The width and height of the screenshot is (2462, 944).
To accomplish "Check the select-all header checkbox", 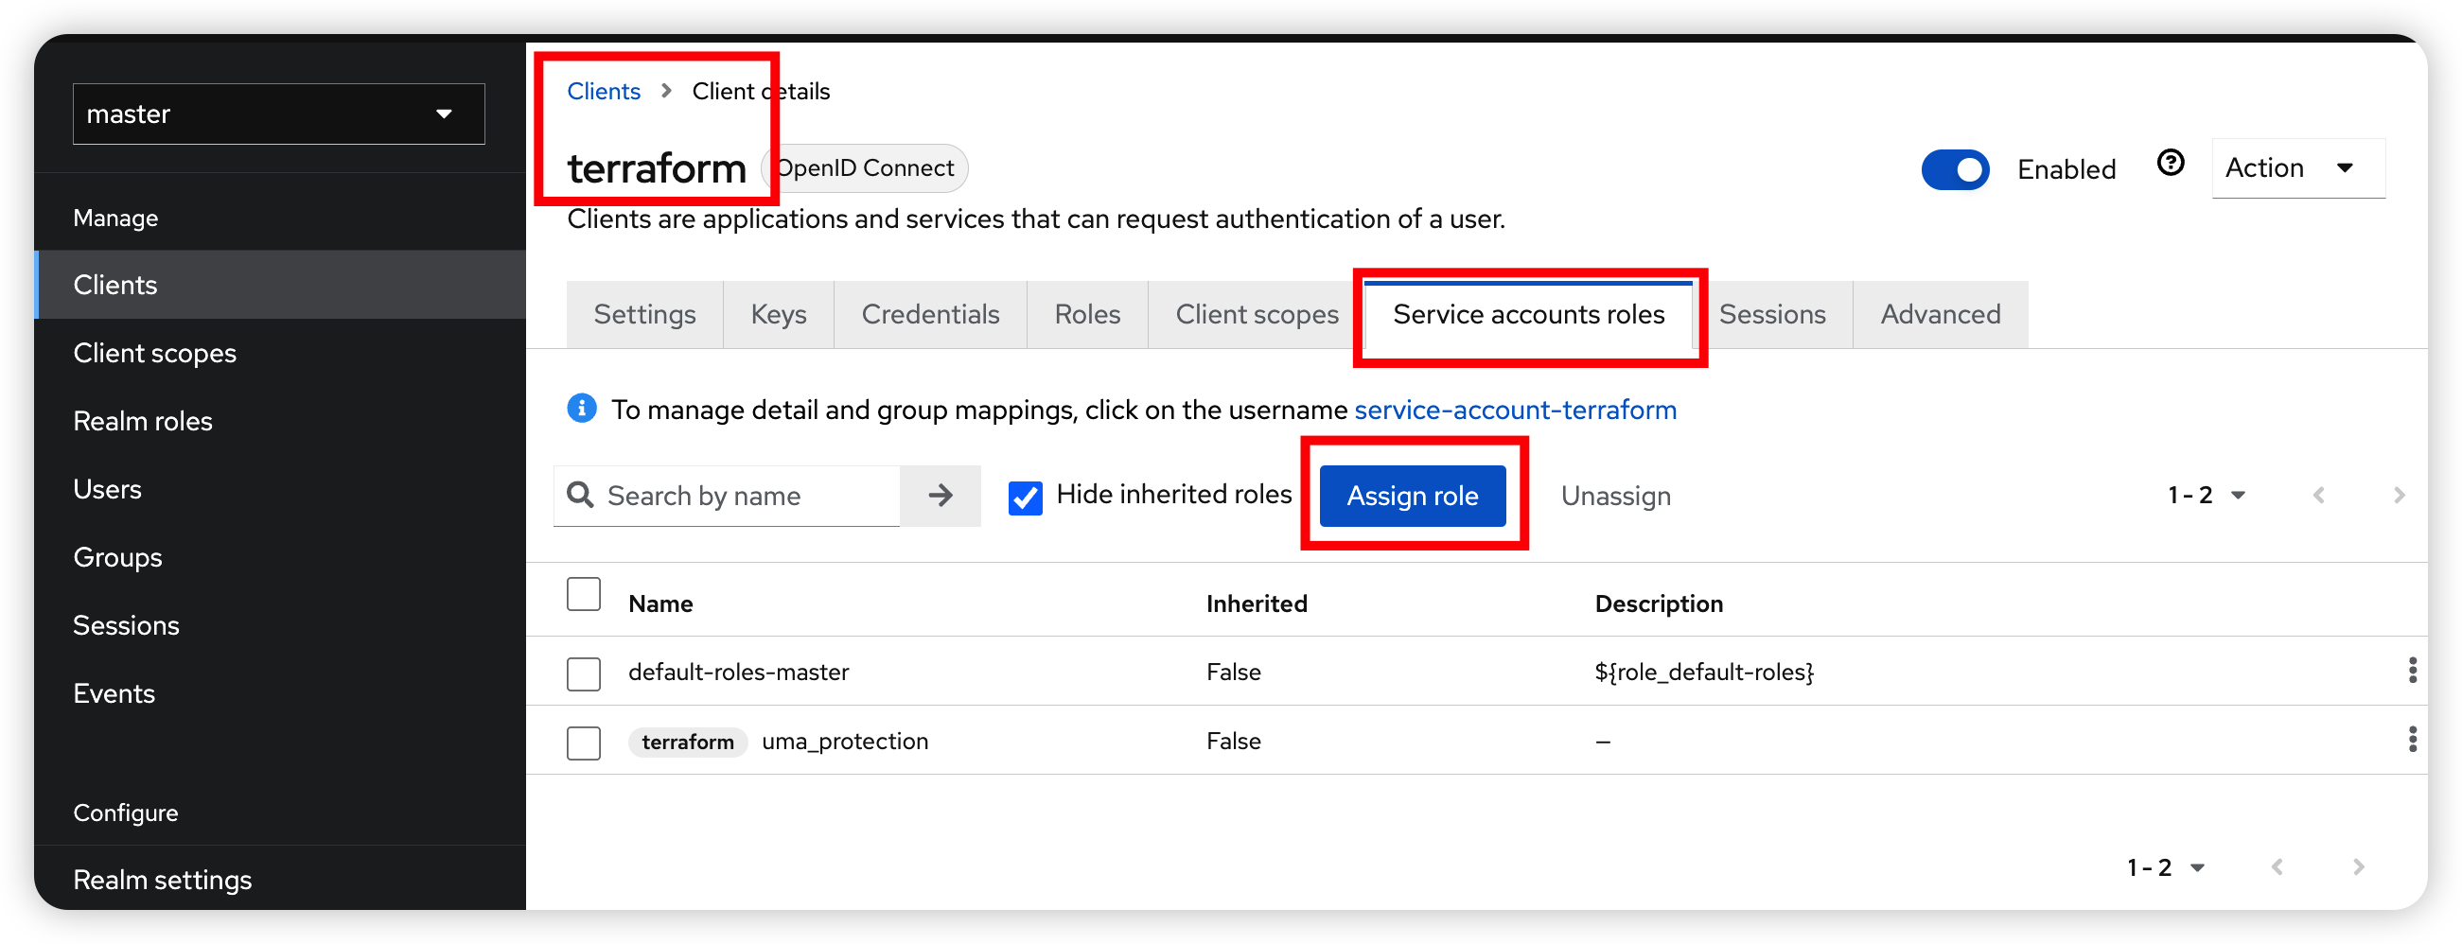I will pos(583,593).
